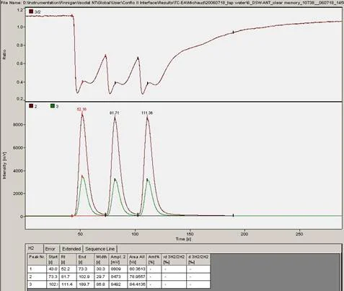
Task: Click End cell 73.3 in peak 1
Action: [85, 269]
